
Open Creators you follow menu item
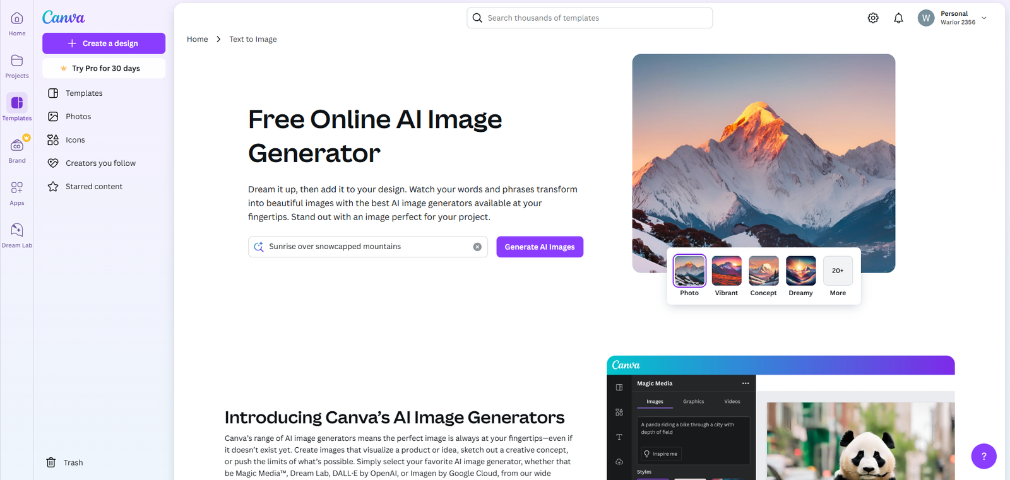pos(100,163)
